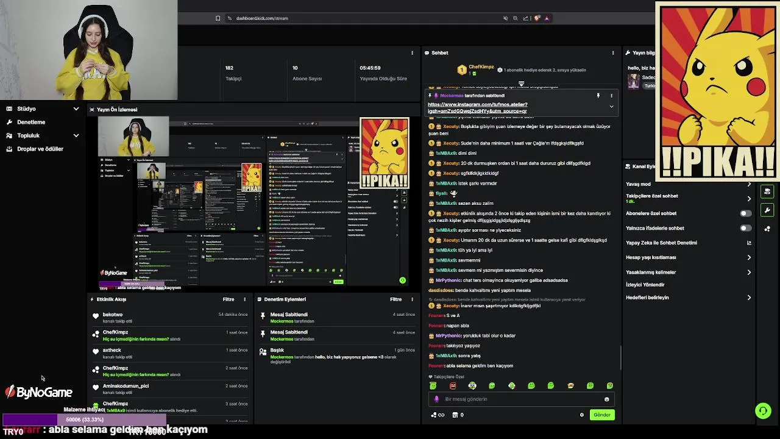
Task: Click the Yayın Ön İzlemesi preview thumbnail
Action: click(253, 201)
